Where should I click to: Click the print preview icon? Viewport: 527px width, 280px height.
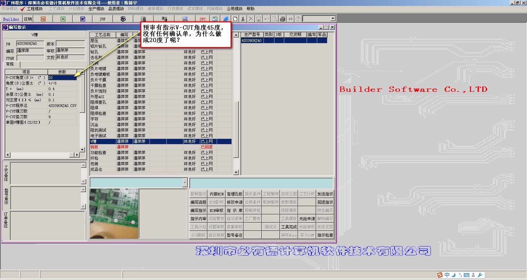tap(274, 19)
